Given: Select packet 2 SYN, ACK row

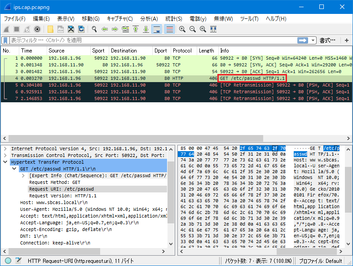Looking at the screenshot, I should [176, 65].
